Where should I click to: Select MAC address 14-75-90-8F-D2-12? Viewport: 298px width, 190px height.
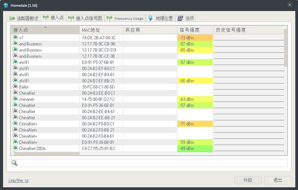[98, 99]
